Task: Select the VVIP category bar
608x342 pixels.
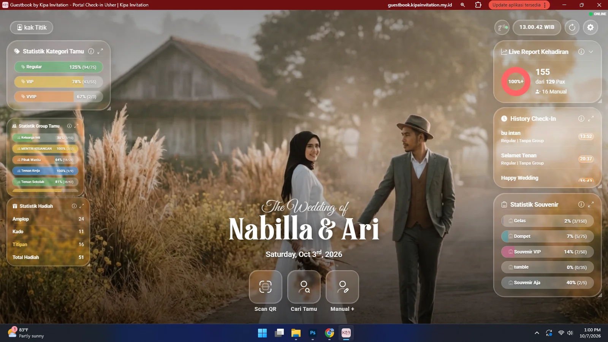Action: click(59, 97)
